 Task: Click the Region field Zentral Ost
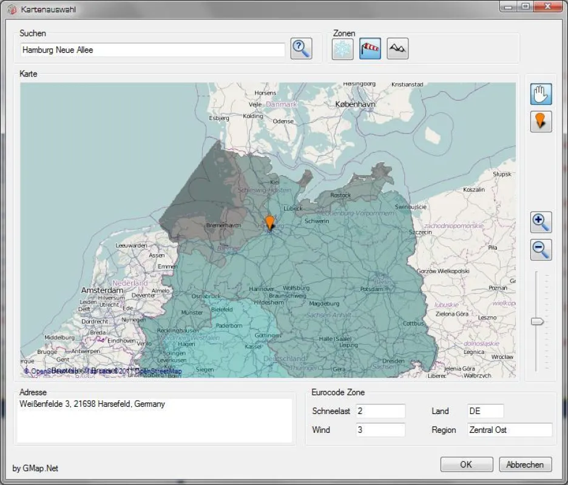[x=510, y=430]
